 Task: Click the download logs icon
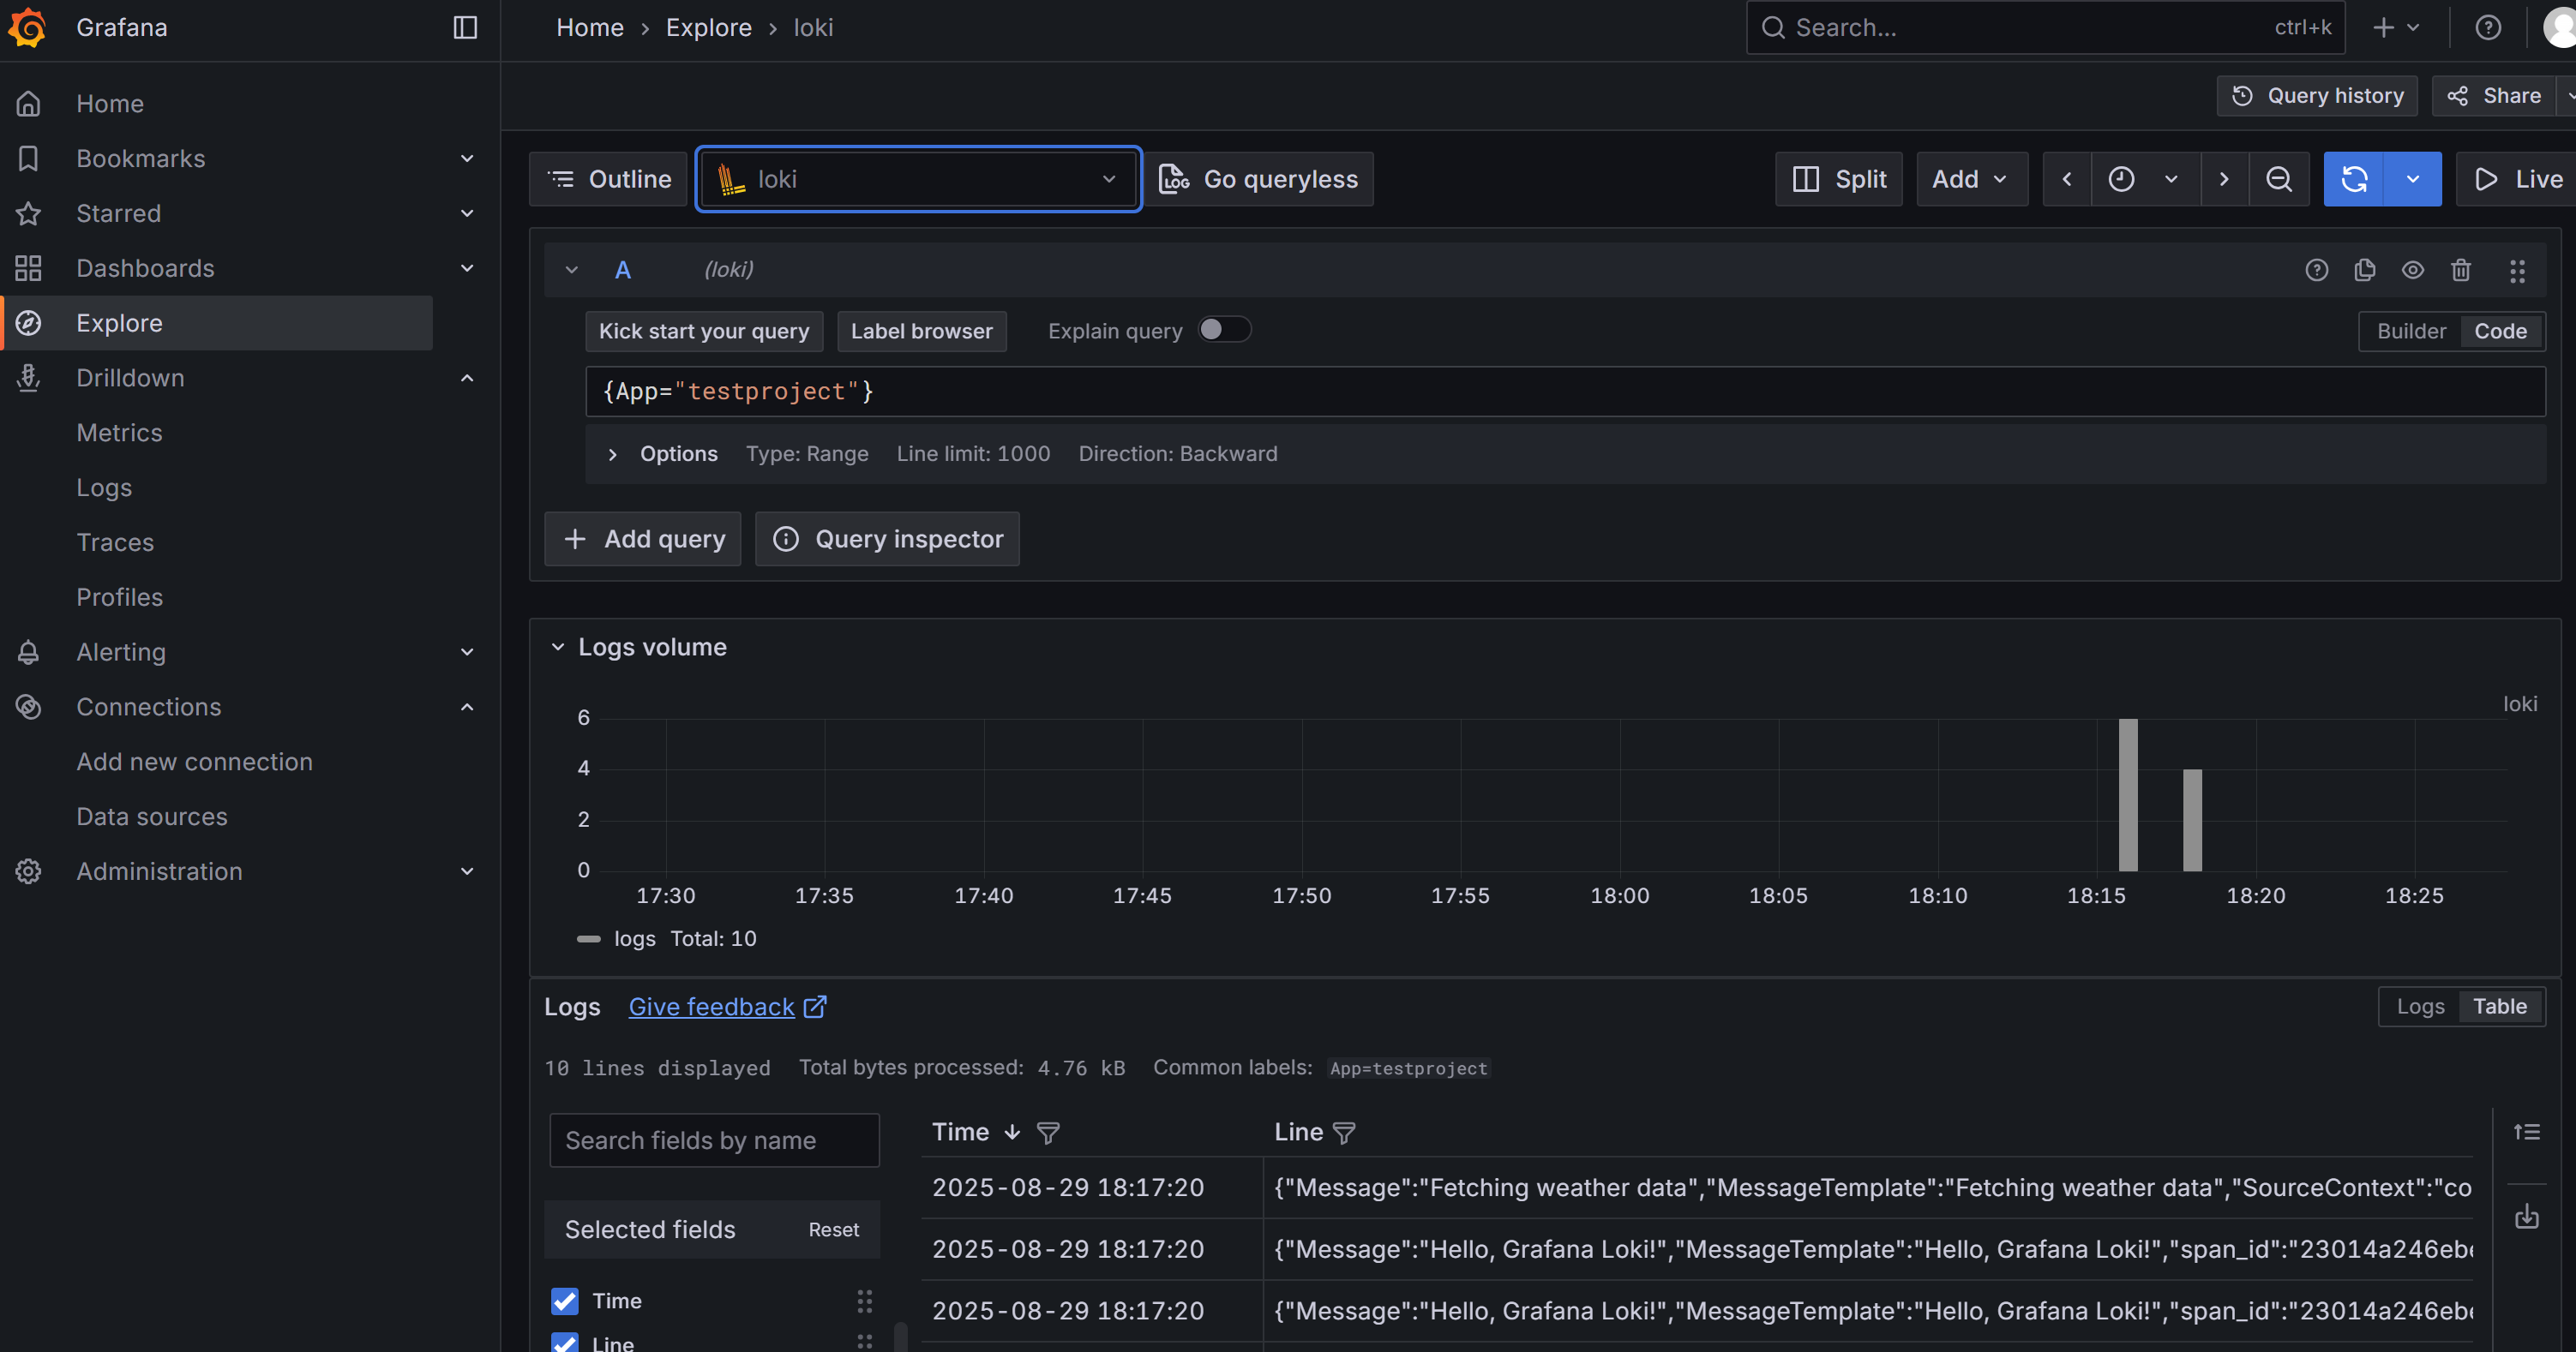(2526, 1216)
